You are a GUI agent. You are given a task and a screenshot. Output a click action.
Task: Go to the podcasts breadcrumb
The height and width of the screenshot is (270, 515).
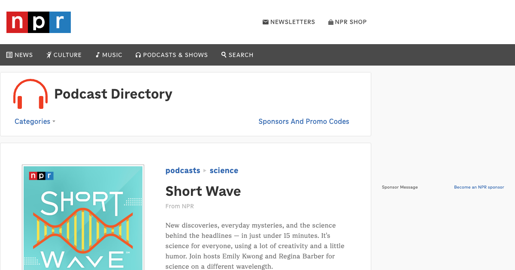pyautogui.click(x=182, y=170)
